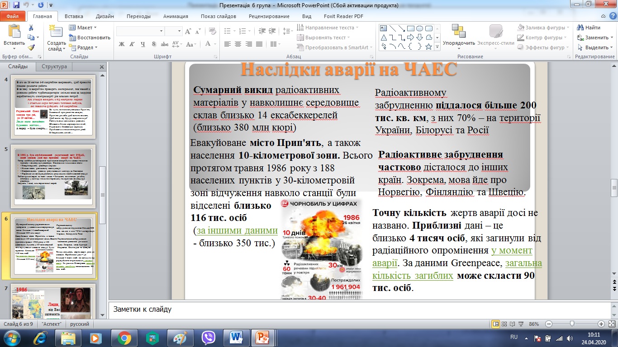Click the Cut scissors icon

[x=31, y=28]
